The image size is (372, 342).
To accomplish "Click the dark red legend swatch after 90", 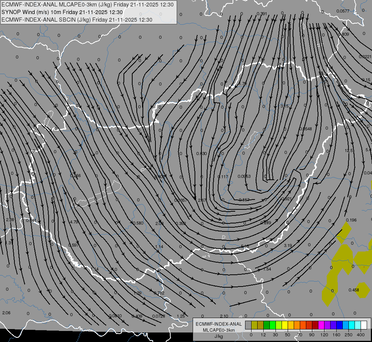I will (x=315, y=325).
